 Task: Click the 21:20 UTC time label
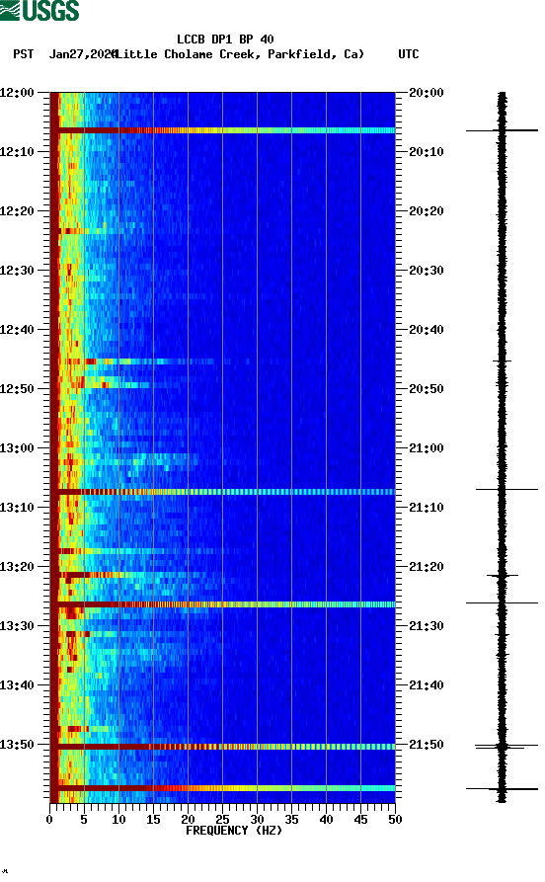click(x=427, y=567)
